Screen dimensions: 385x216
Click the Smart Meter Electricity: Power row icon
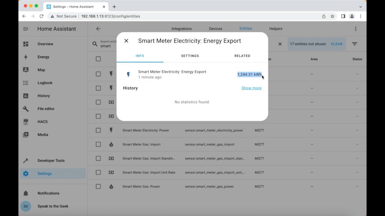(111, 130)
